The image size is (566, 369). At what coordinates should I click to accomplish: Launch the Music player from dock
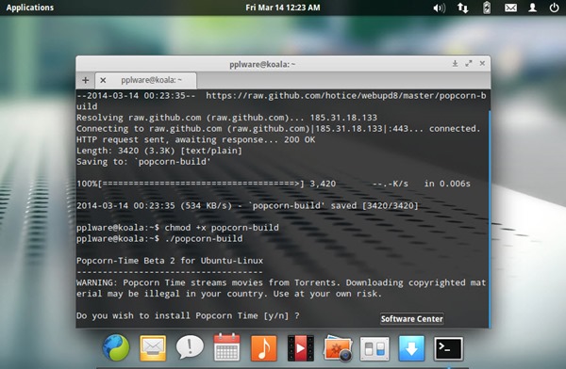pos(264,347)
